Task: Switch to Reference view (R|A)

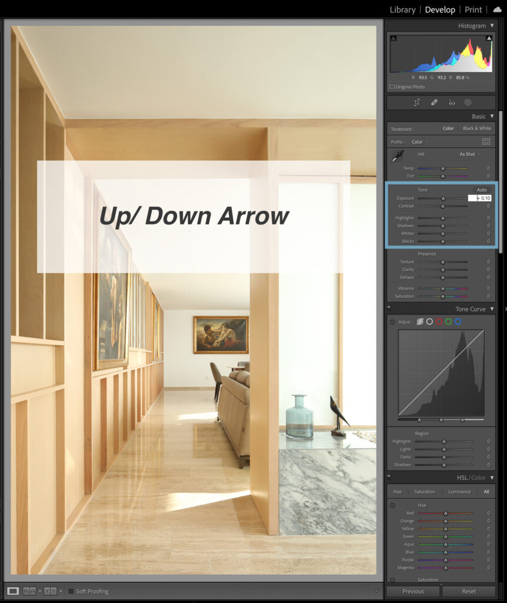Action: click(29, 591)
